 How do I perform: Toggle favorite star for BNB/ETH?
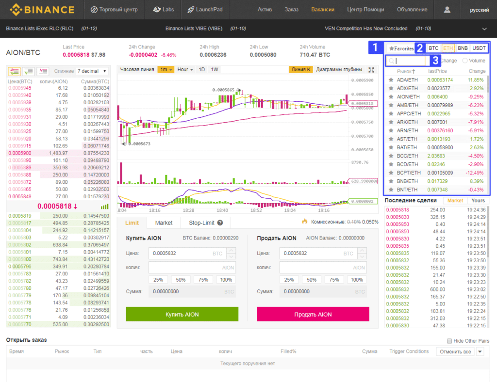391,181
